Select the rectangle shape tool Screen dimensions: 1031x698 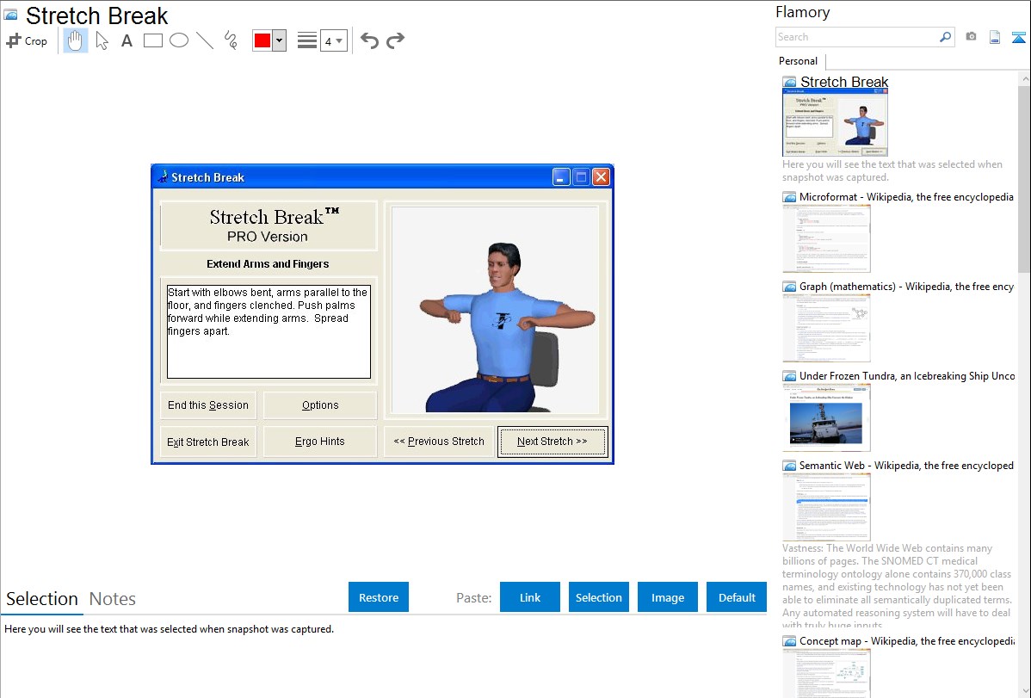click(x=152, y=40)
